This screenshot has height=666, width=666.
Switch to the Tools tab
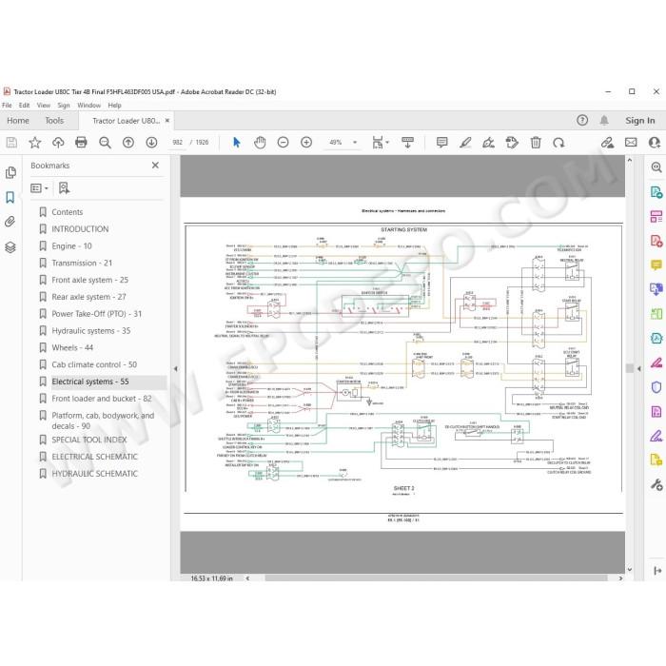pyautogui.click(x=54, y=121)
